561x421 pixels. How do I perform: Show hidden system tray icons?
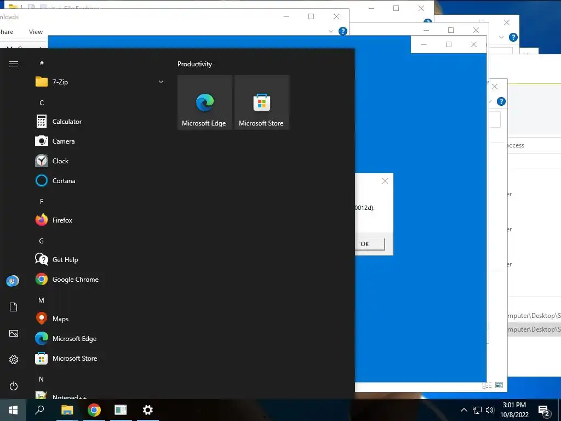463,410
